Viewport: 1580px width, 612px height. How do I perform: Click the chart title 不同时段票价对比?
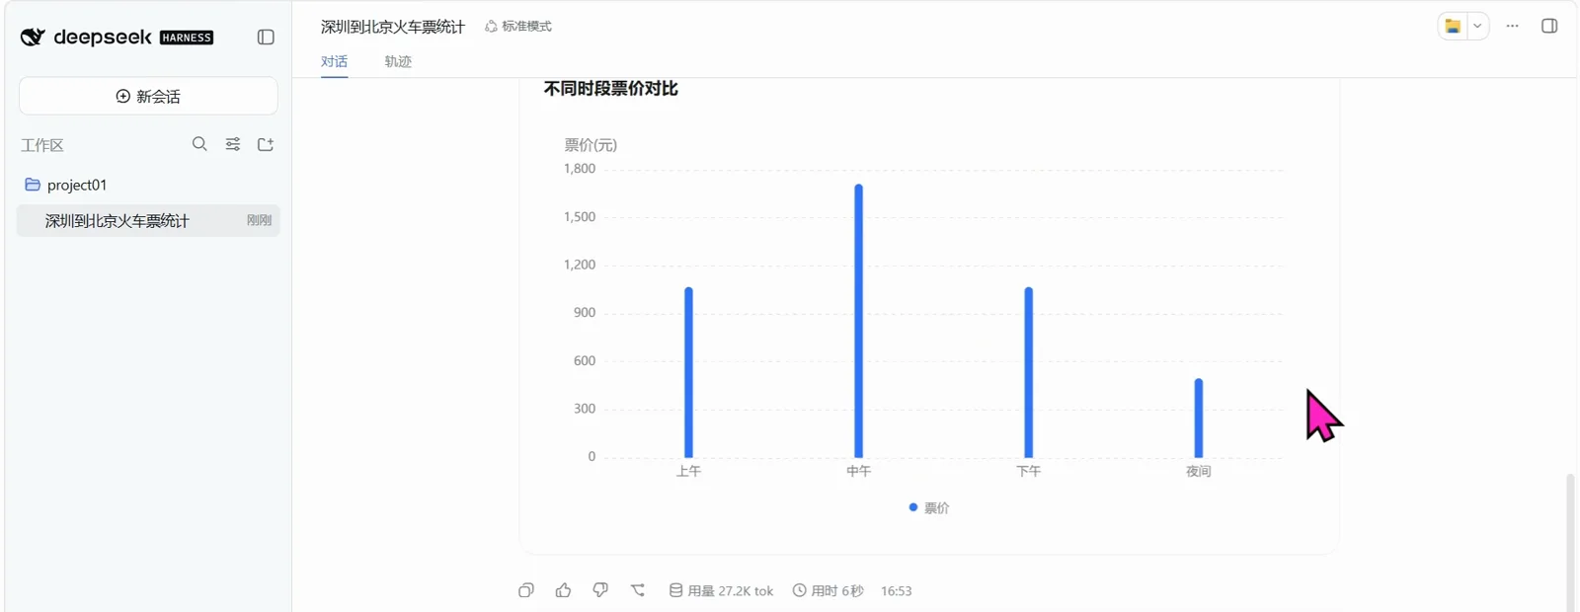coord(610,89)
